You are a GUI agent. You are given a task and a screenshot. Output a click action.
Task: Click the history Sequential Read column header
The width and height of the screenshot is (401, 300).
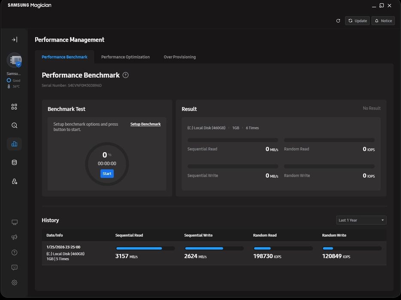[129, 235]
